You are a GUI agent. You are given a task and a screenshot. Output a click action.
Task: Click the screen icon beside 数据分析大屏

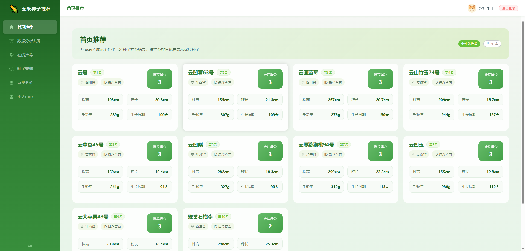[11, 41]
